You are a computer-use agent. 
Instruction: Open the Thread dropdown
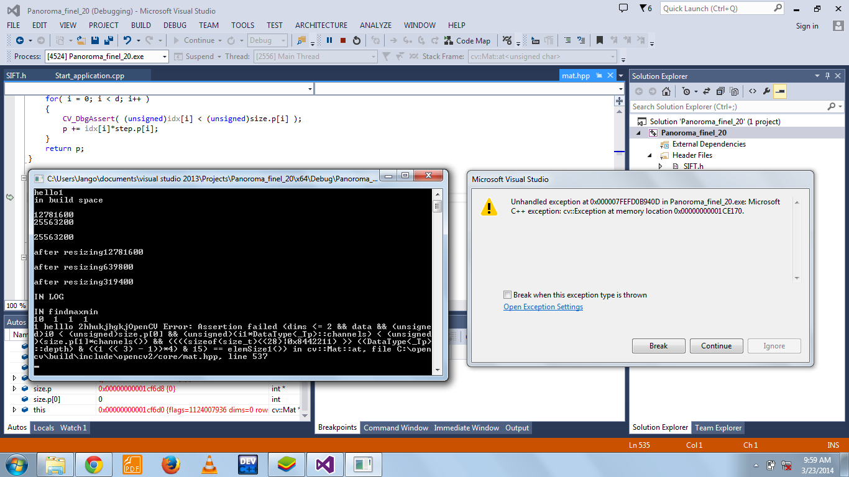(374, 57)
